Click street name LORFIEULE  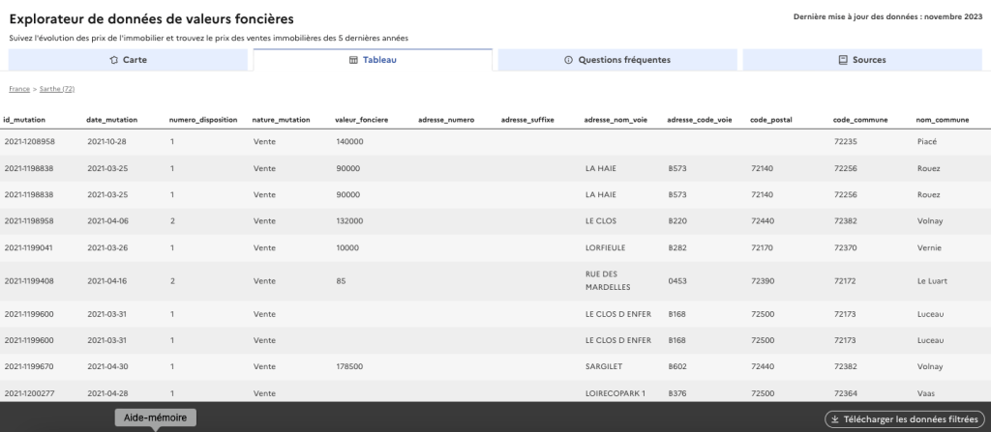point(606,248)
